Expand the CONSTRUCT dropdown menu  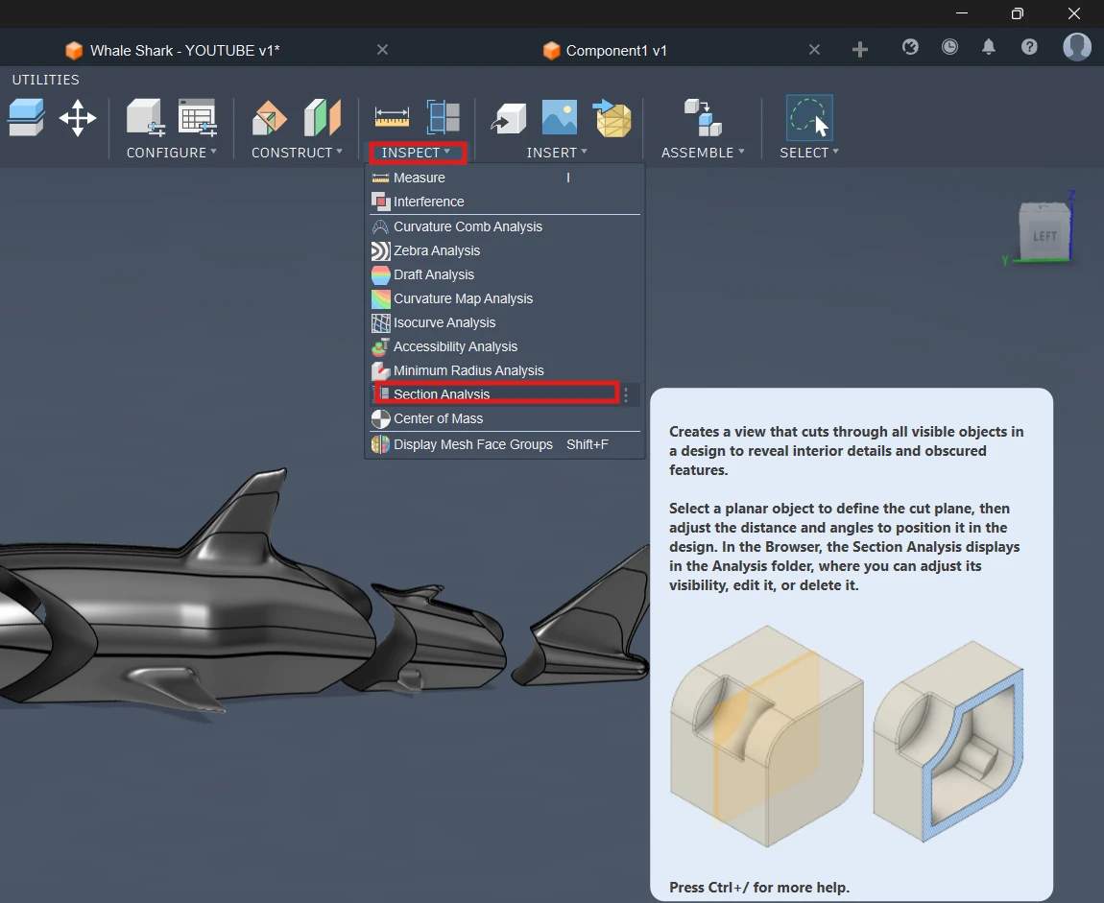(x=297, y=152)
